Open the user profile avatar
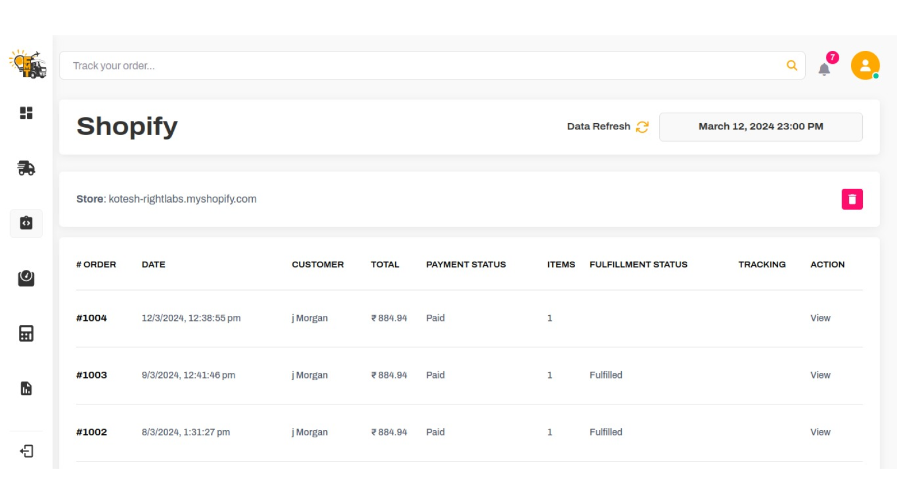The image size is (897, 504). pyautogui.click(x=865, y=66)
